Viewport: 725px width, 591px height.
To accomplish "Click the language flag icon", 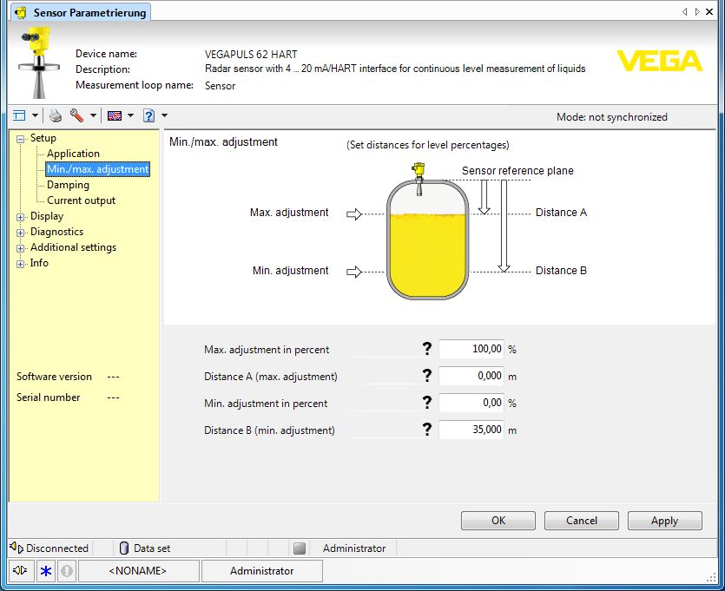I will tap(115, 115).
